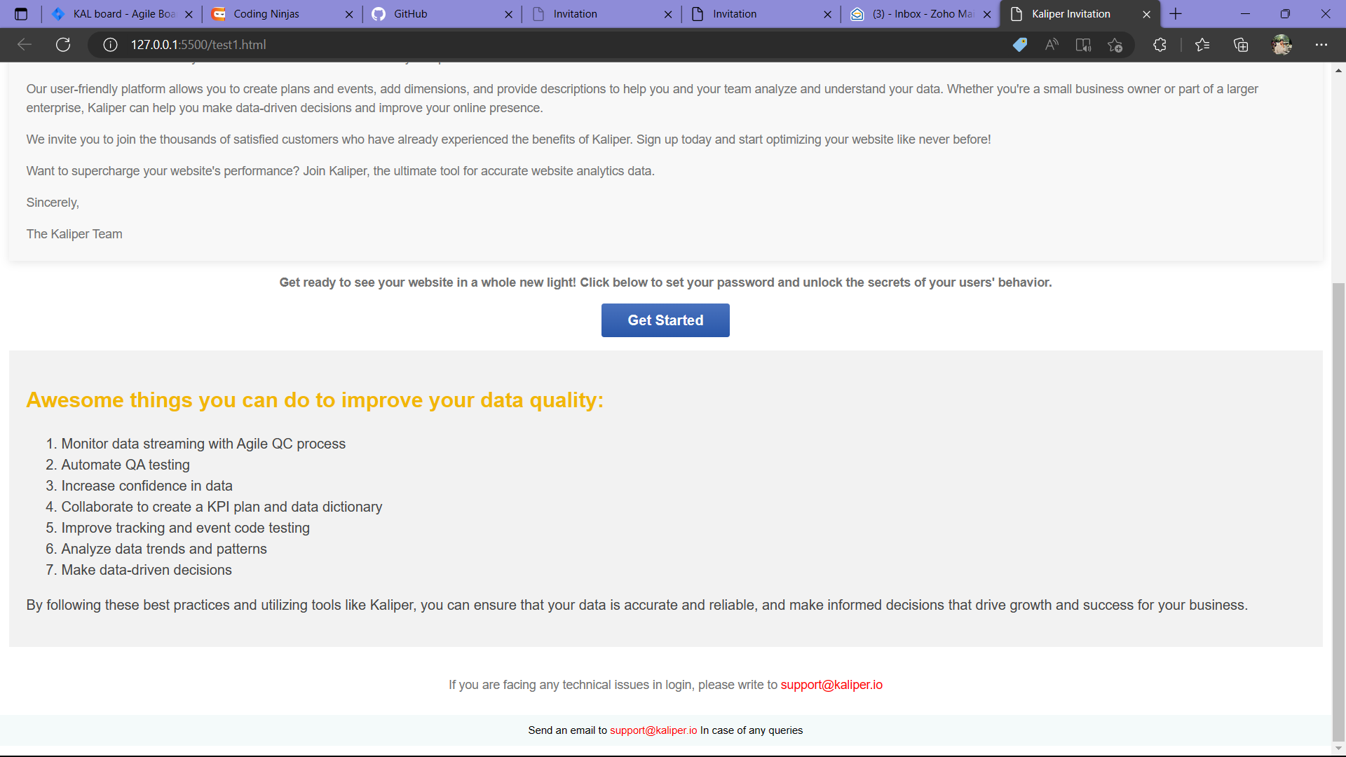Click the red support@kaliper.io link in the footer bar
Viewport: 1346px width, 757px height.
click(x=653, y=730)
